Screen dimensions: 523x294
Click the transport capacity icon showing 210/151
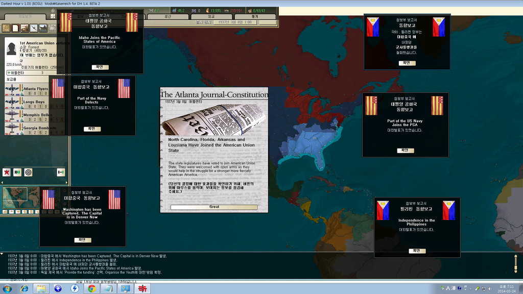[226, 11]
